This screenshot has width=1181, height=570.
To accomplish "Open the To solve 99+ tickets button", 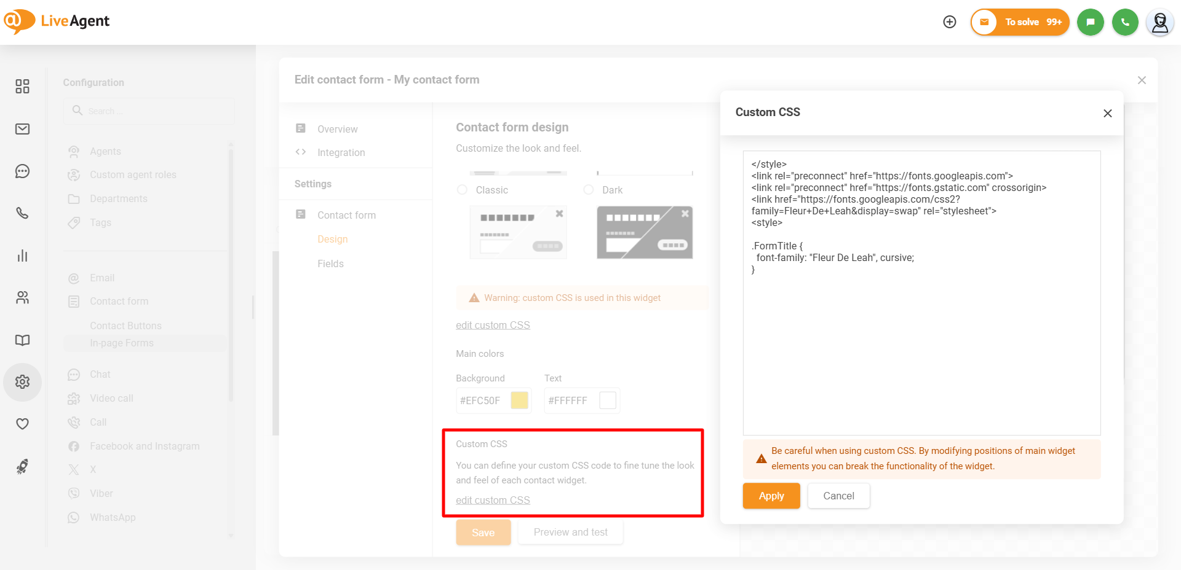I will 1020,22.
